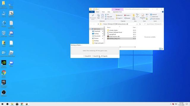Open the New item dropdown
The image size is (190, 106).
137,14
